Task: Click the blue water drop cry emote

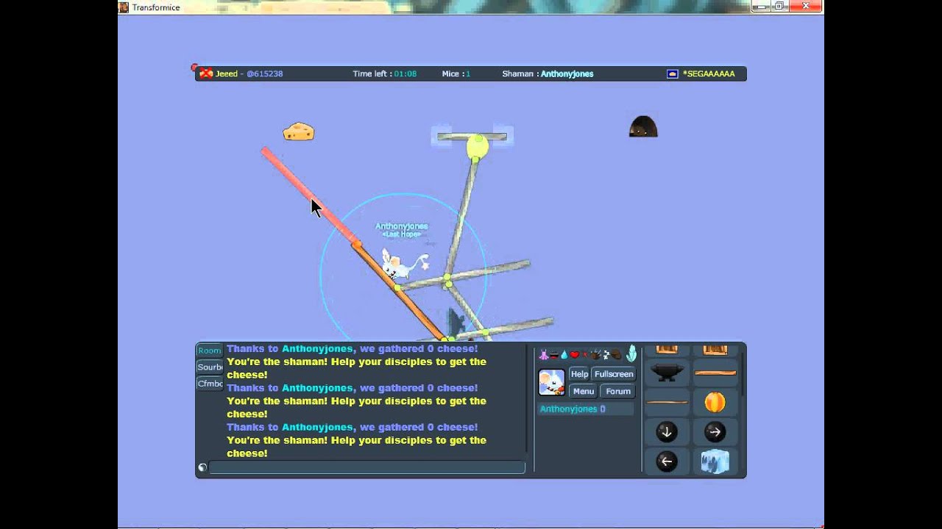Action: pyautogui.click(x=564, y=355)
